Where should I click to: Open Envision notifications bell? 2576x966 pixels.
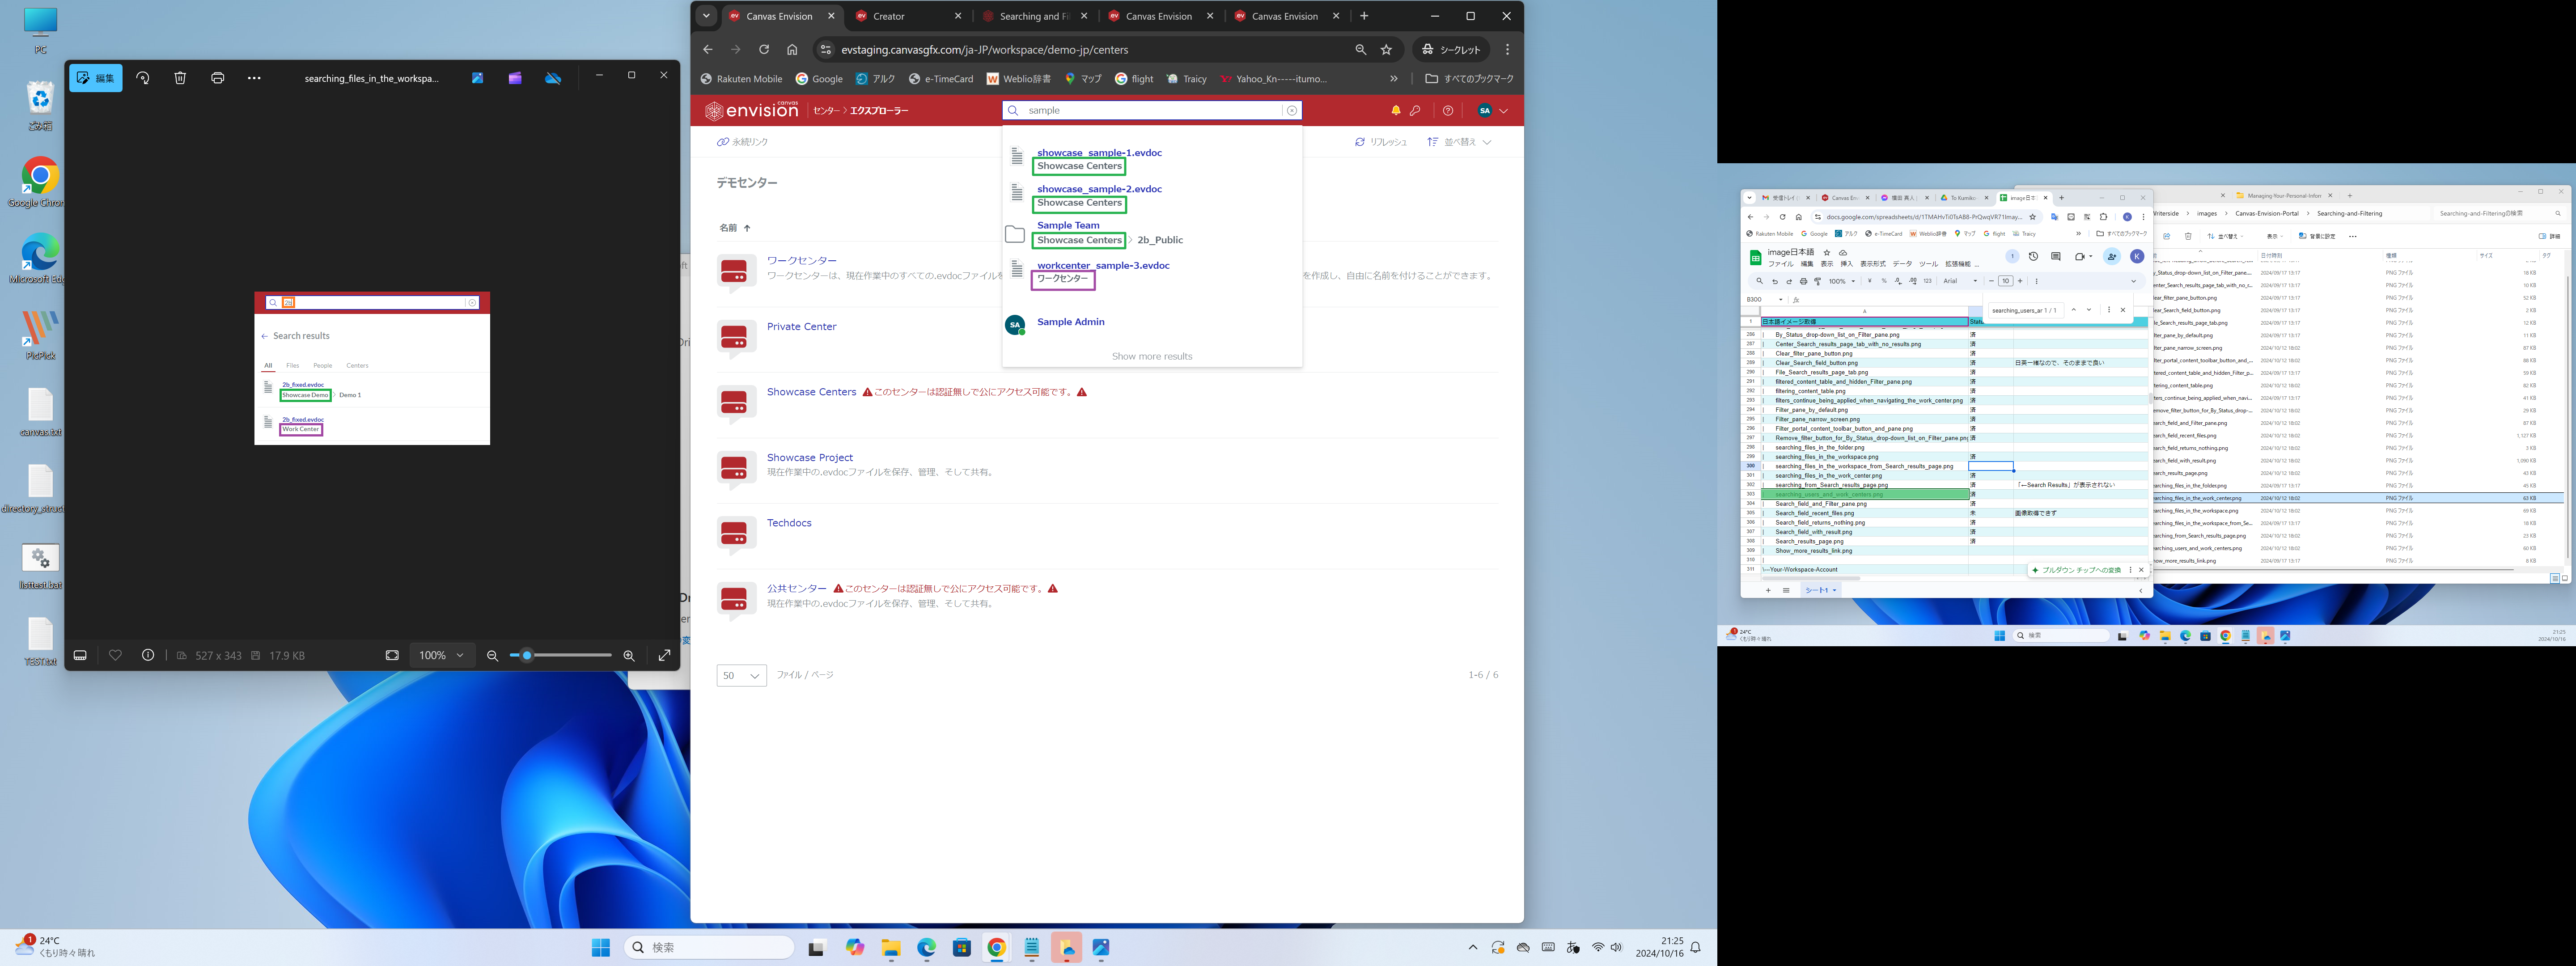[1395, 110]
